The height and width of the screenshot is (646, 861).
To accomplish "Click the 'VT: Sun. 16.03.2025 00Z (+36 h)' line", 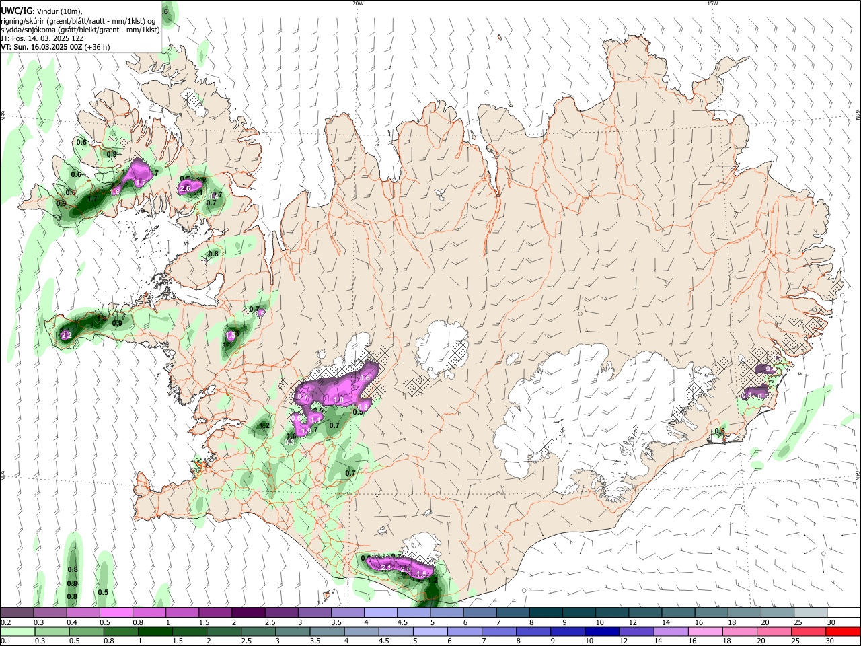I will [x=55, y=47].
